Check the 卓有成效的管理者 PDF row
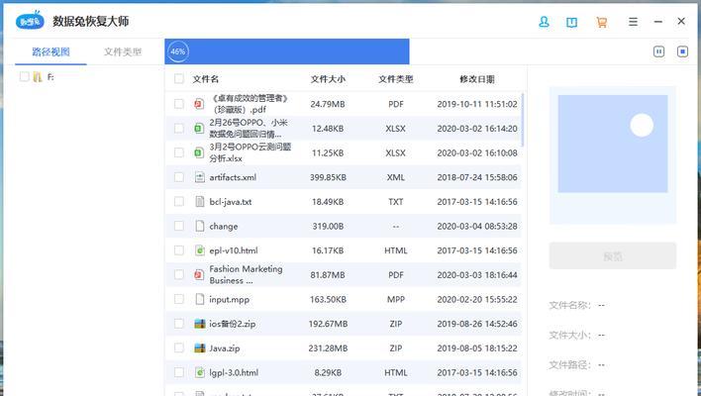 point(179,104)
